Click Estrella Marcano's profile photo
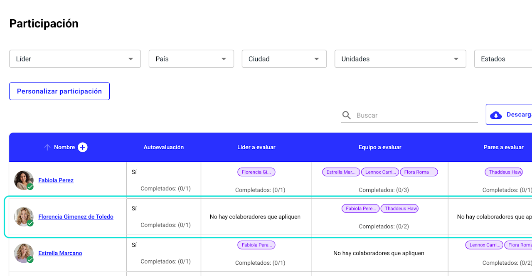 (24, 253)
